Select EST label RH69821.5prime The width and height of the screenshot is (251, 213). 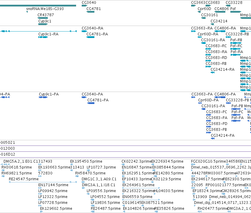click(17, 173)
